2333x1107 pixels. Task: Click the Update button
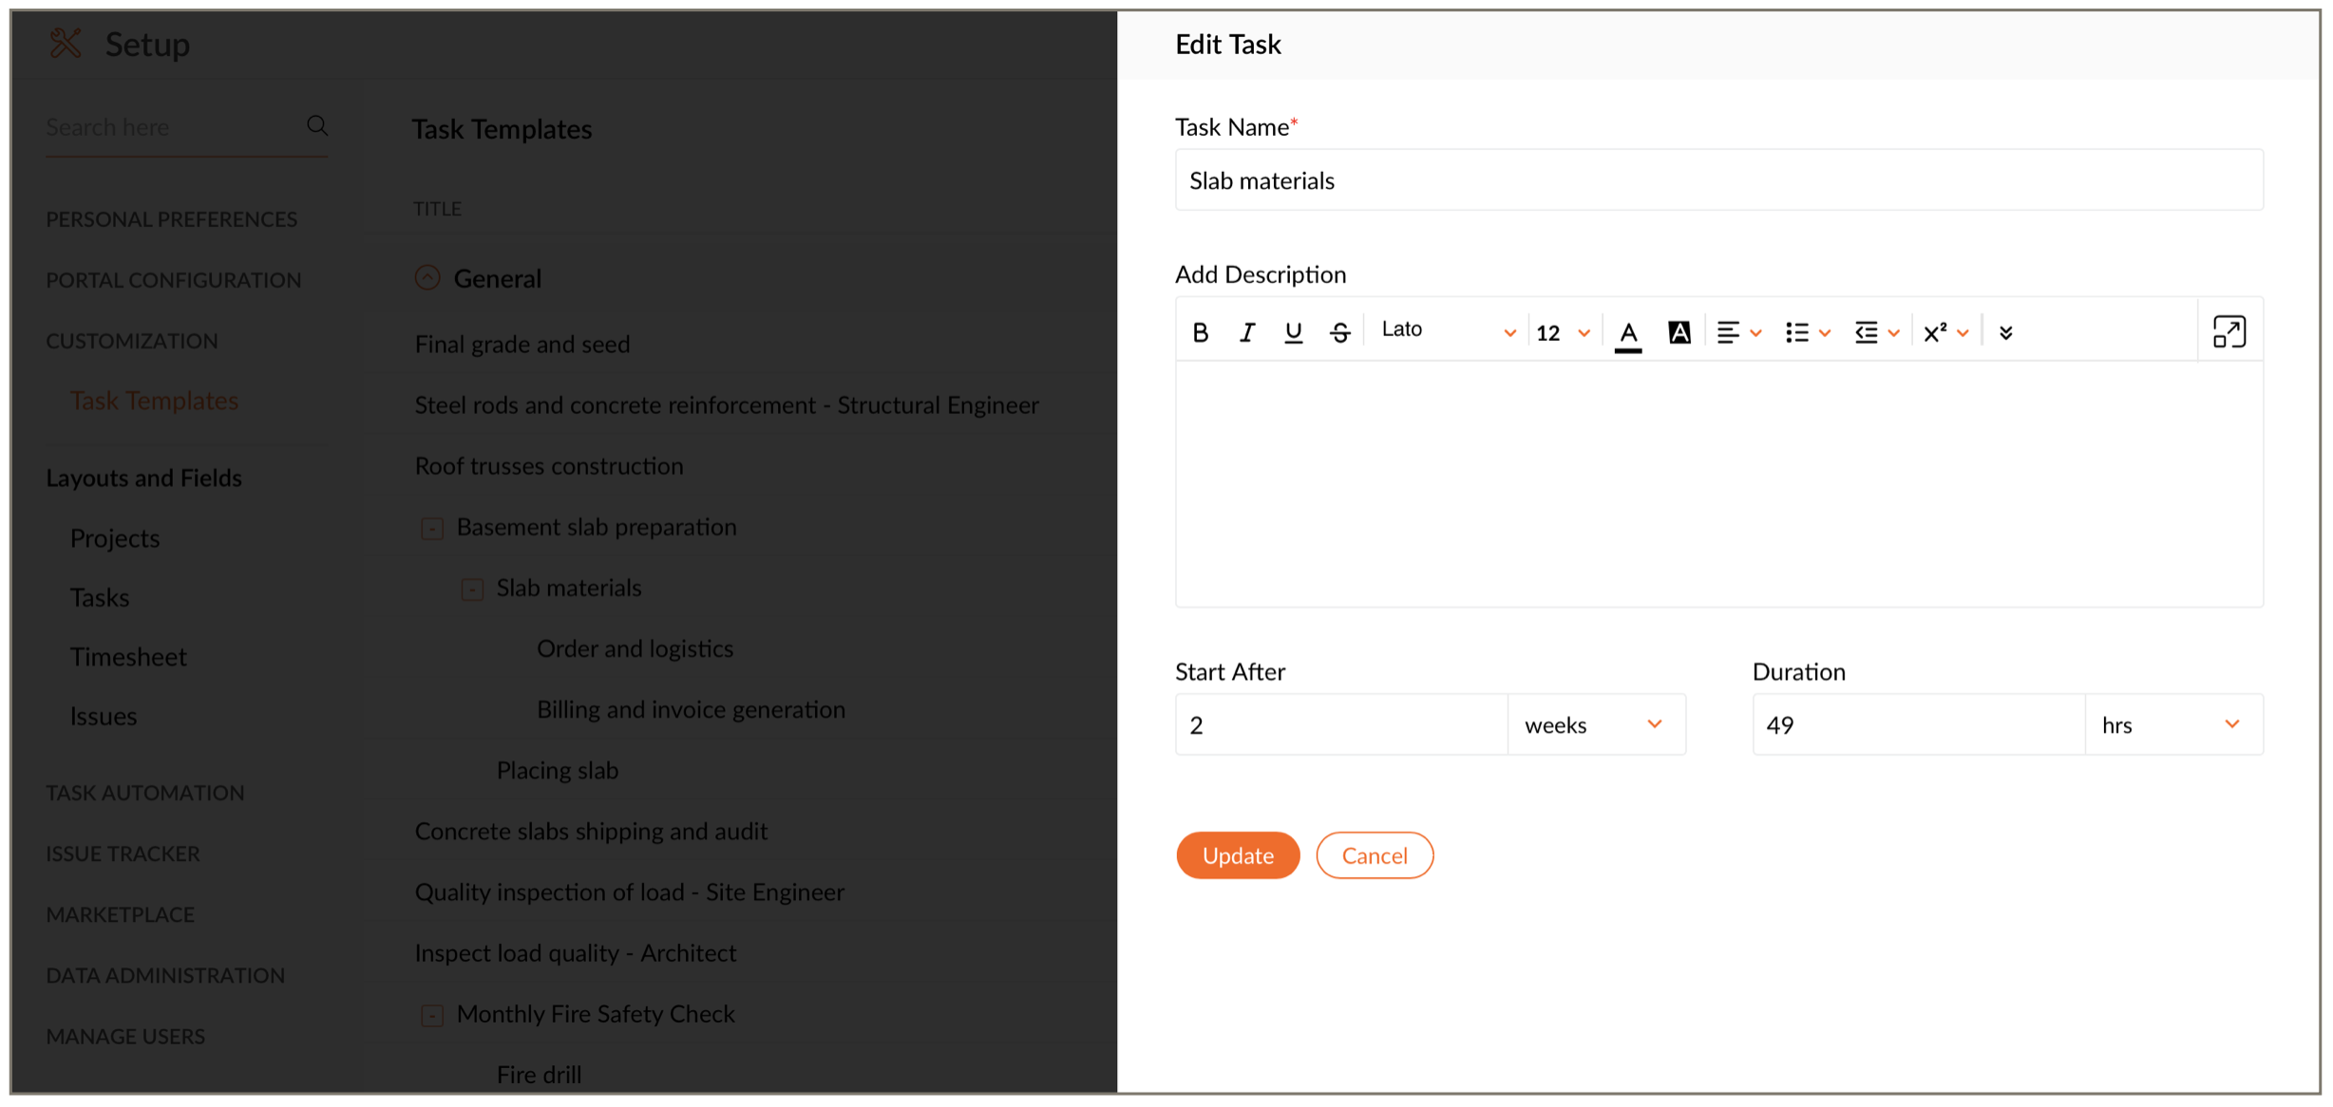point(1237,855)
